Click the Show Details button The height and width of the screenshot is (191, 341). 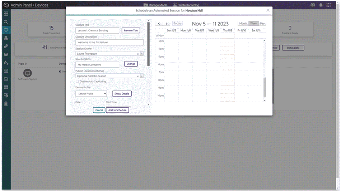122,94
